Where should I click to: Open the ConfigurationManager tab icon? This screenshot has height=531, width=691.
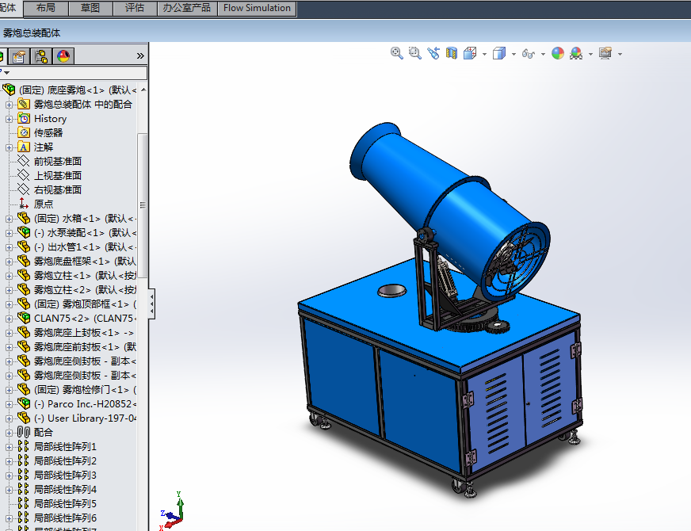[41, 56]
